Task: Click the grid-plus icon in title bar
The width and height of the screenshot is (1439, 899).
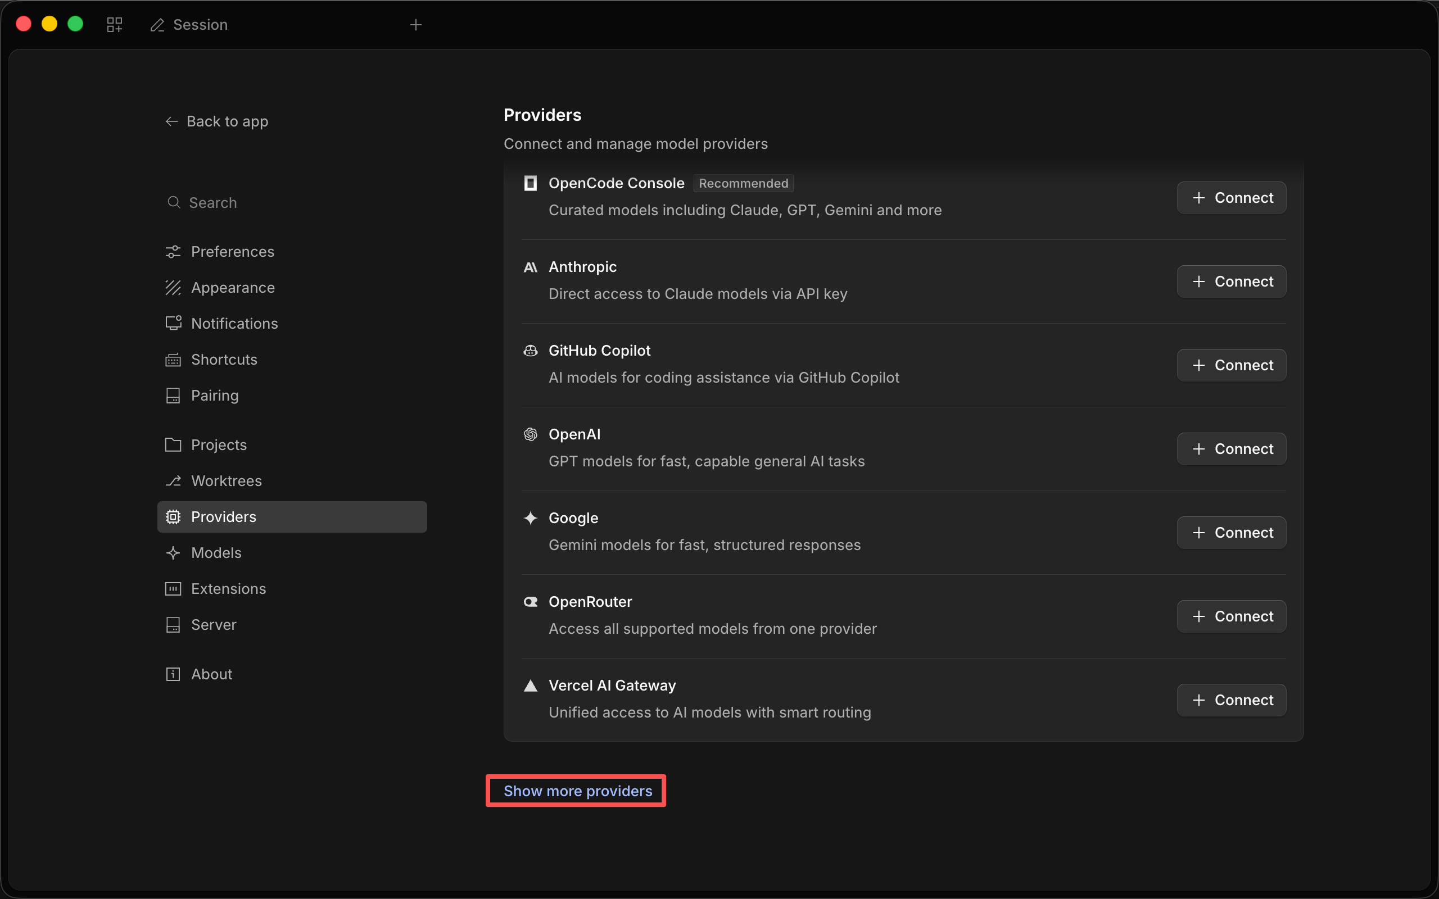Action: (114, 24)
